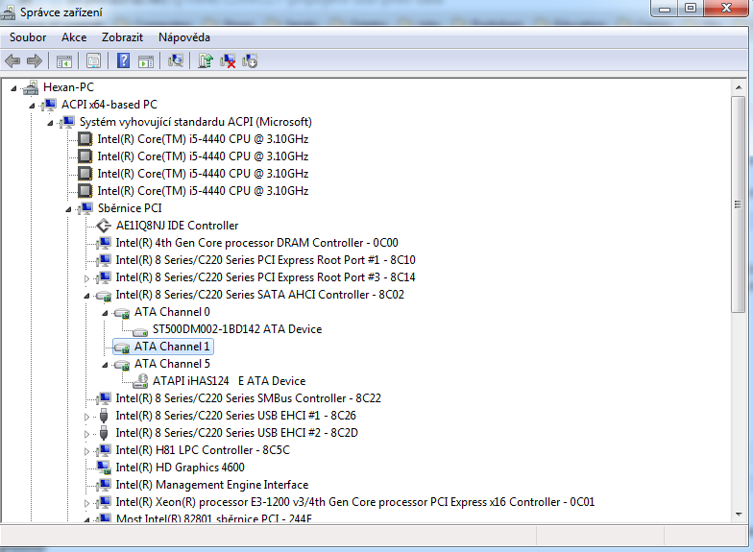The image size is (753, 552).
Task: Collapse the SATA AHCI Controller node
Action: (86, 296)
